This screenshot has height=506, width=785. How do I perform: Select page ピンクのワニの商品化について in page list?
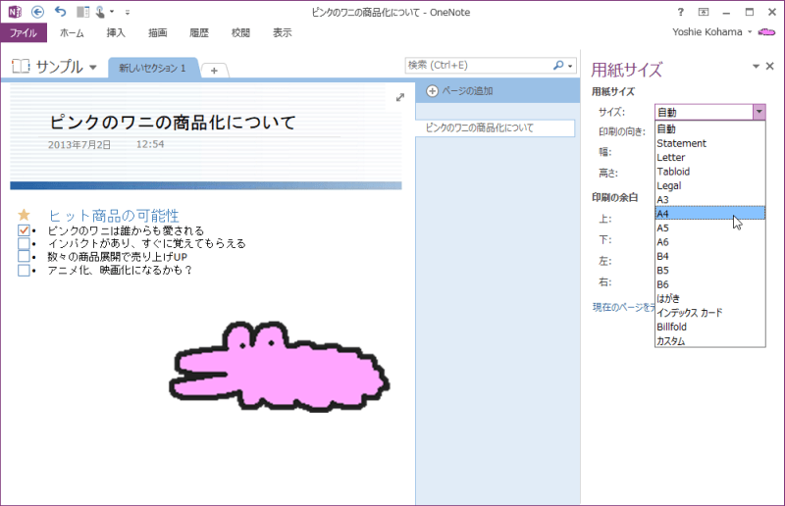[x=496, y=128]
